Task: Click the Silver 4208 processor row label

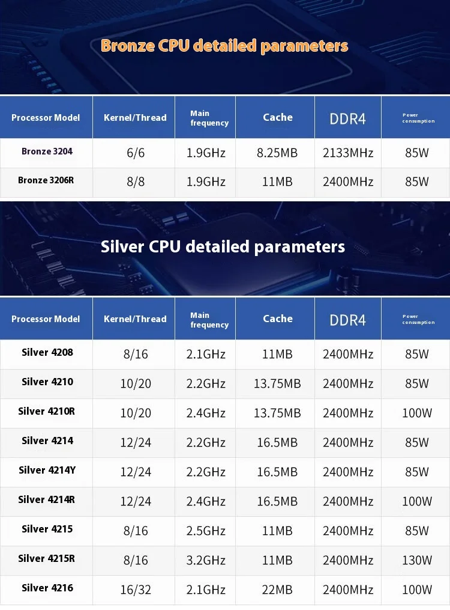Action: (47, 353)
